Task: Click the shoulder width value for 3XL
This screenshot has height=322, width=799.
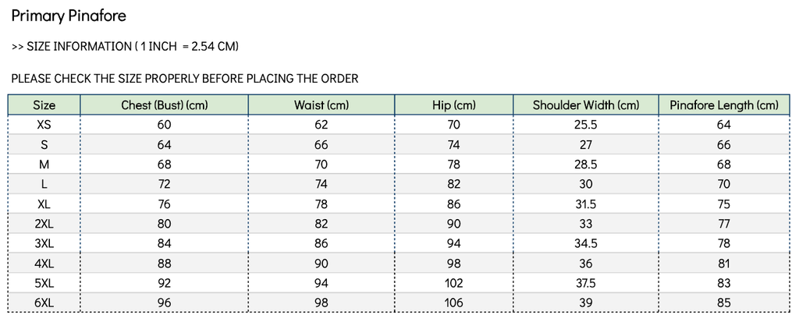Action: [586, 244]
